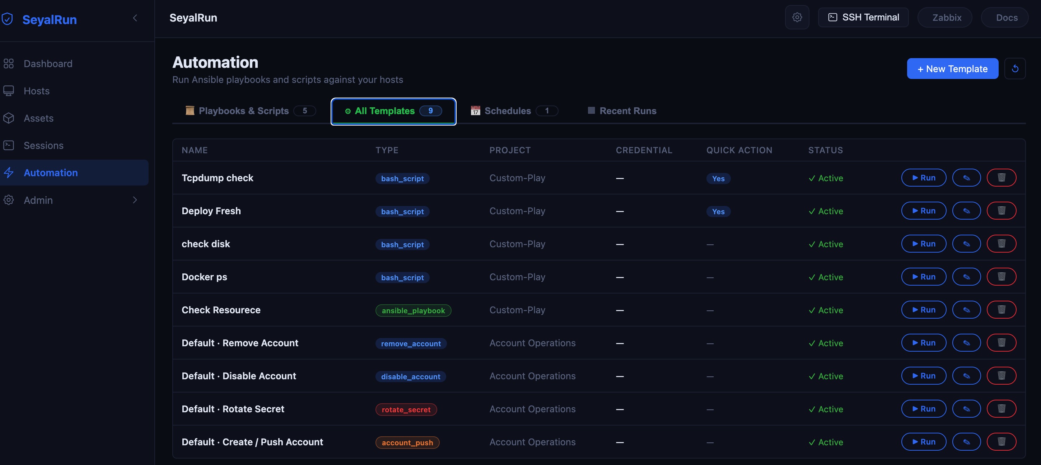Viewport: 1041px width, 465px height.
Task: Delete the check disk template
Action: (x=1002, y=244)
